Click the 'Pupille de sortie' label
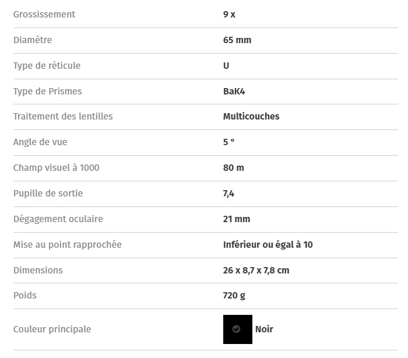 point(48,194)
